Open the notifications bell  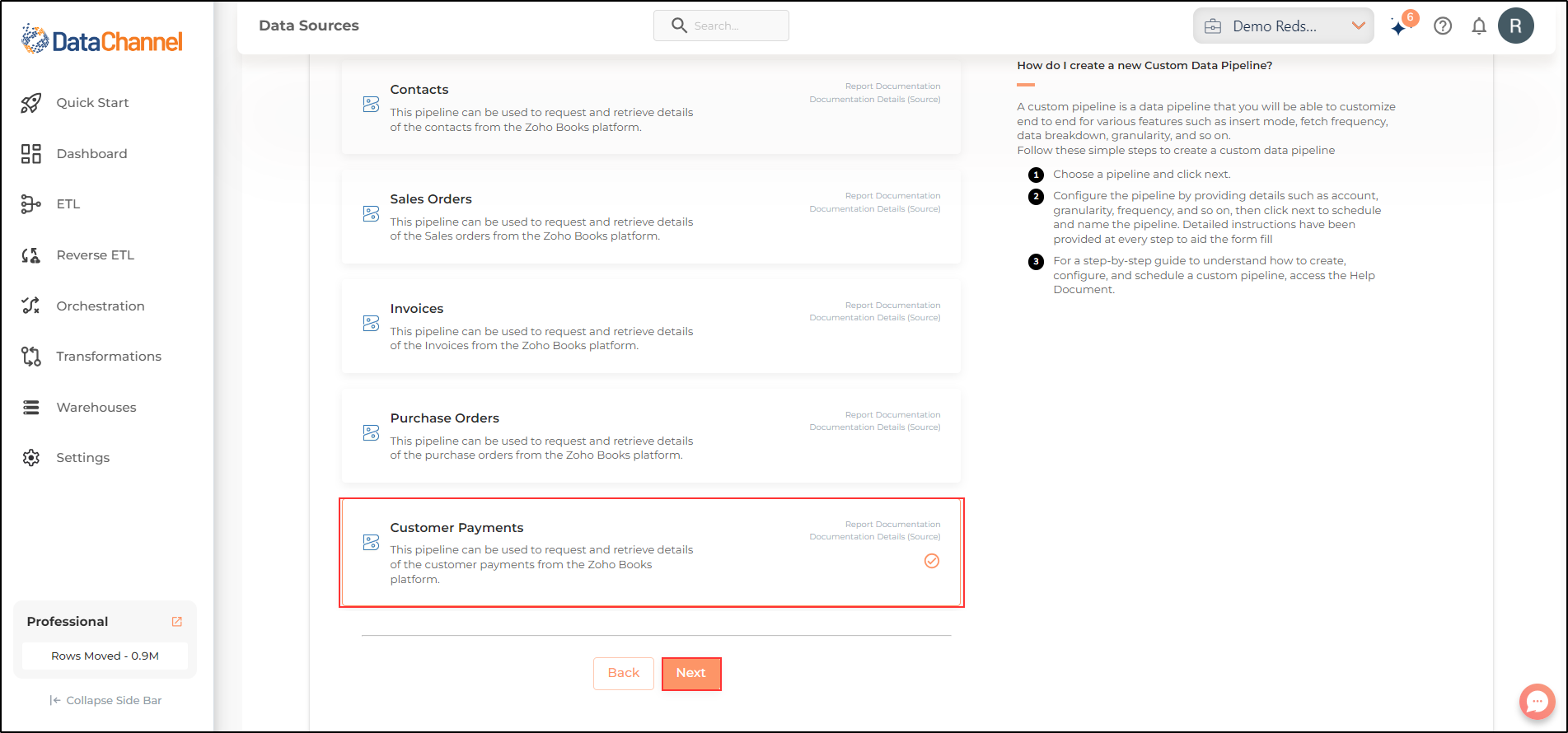point(1479,26)
